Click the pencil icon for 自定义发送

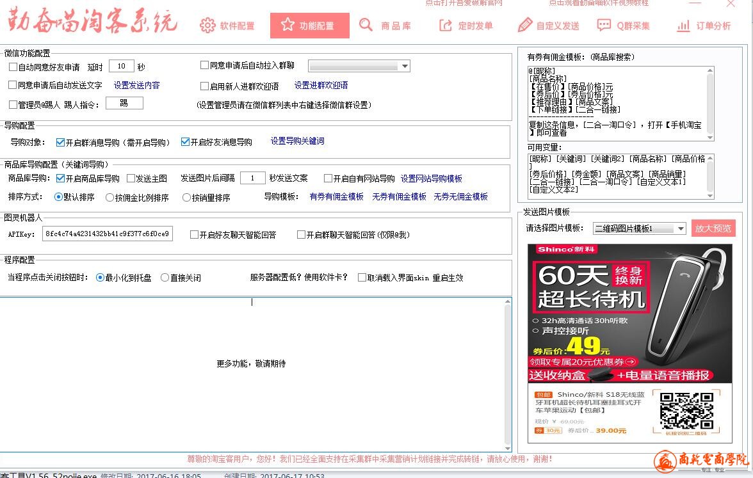tap(525, 26)
